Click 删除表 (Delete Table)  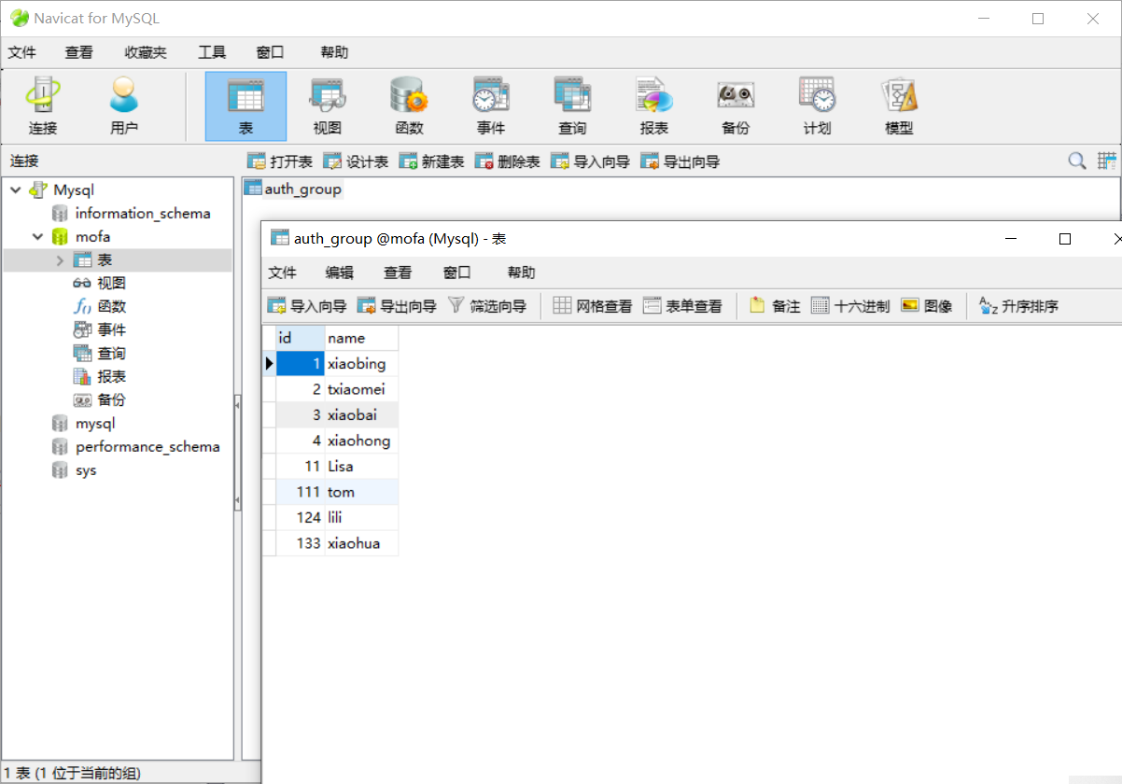pos(508,161)
